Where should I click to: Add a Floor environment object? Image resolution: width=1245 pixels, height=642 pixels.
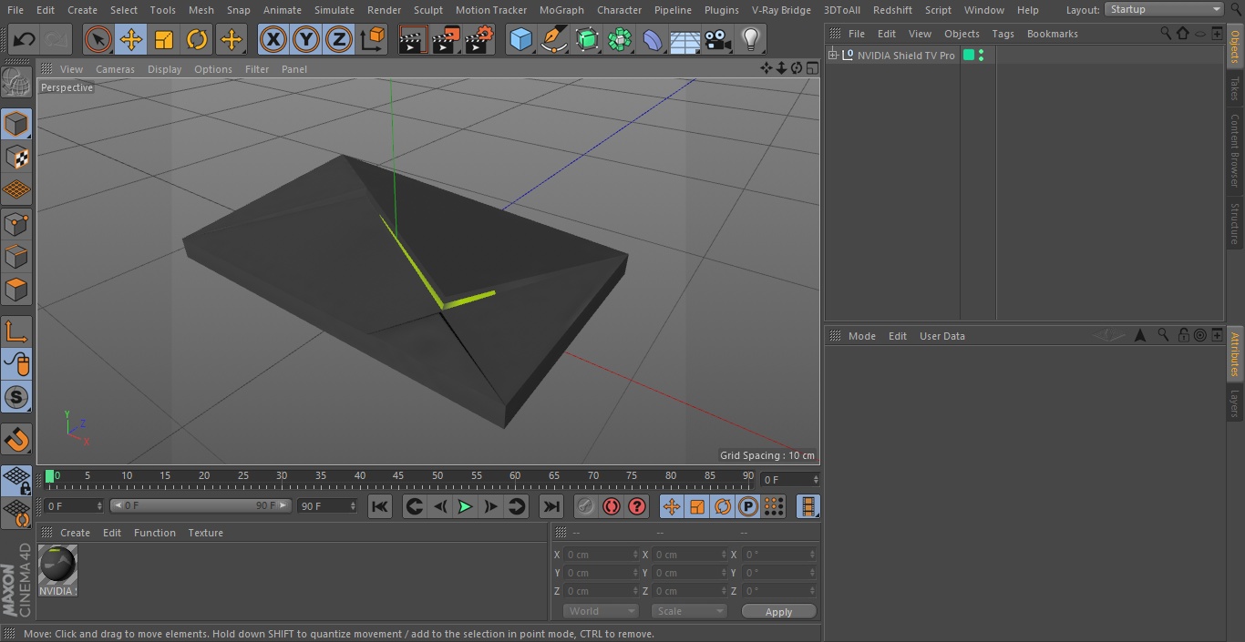coord(685,40)
